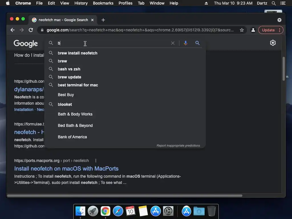Open the File menu
292x219 pixels.
coord(39,3)
